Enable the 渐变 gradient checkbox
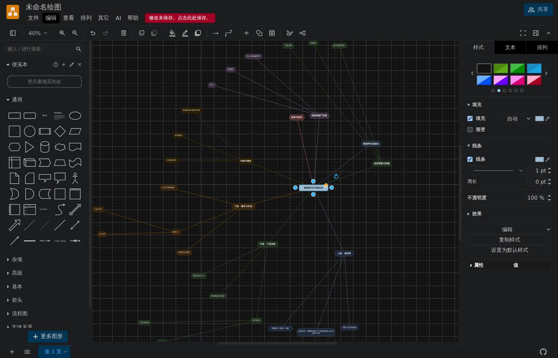Image resolution: width=558 pixels, height=358 pixels. click(470, 130)
